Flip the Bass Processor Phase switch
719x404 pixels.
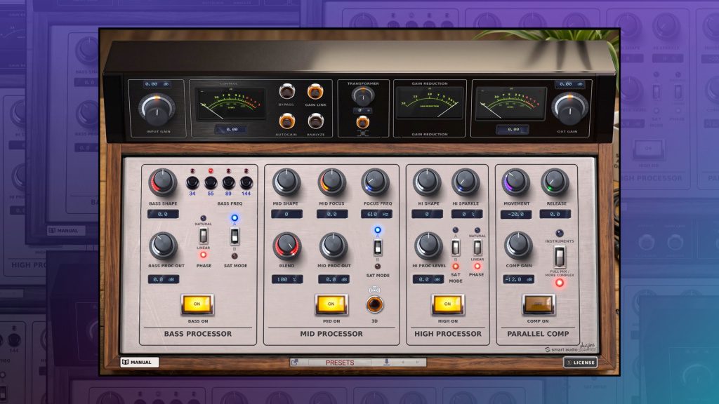coord(203,236)
